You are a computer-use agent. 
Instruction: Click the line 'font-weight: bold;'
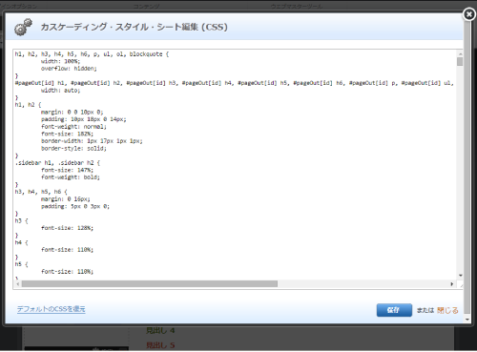pos(71,177)
